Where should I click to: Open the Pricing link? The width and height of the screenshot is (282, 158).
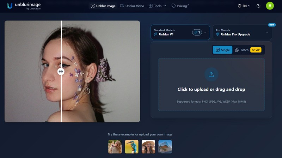pos(180,6)
